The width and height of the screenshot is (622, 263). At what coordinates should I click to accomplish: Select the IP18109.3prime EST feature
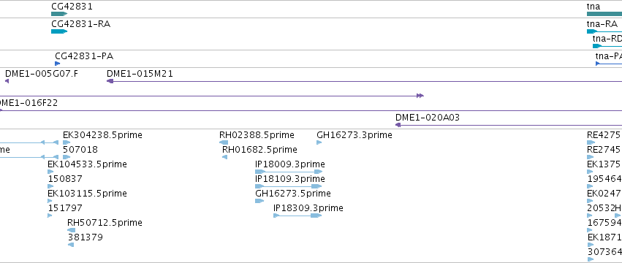(x=289, y=186)
